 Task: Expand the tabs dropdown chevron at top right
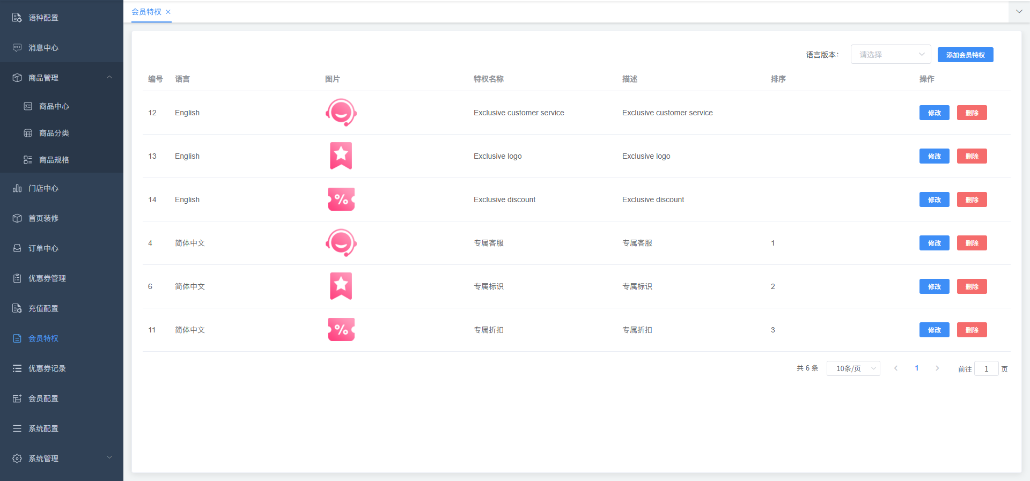click(1019, 11)
